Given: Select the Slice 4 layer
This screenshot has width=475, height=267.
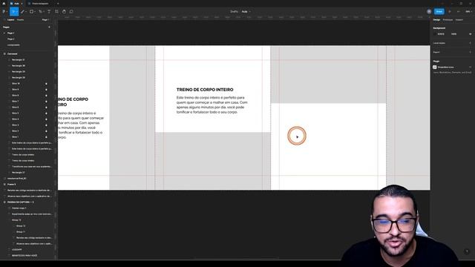Looking at the screenshot, I should click(x=15, y=119).
